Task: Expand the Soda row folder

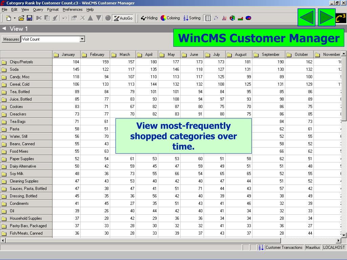Action: click(x=4, y=70)
